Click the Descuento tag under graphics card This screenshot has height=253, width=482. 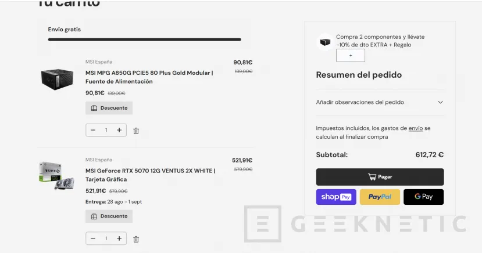[109, 216]
